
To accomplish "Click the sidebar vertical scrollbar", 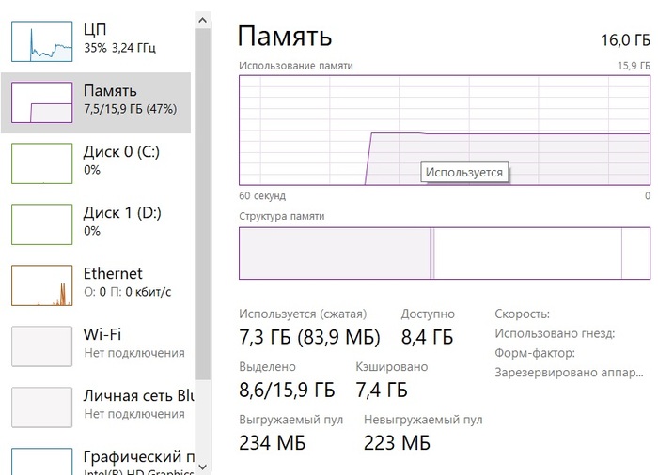I will click(x=201, y=235).
